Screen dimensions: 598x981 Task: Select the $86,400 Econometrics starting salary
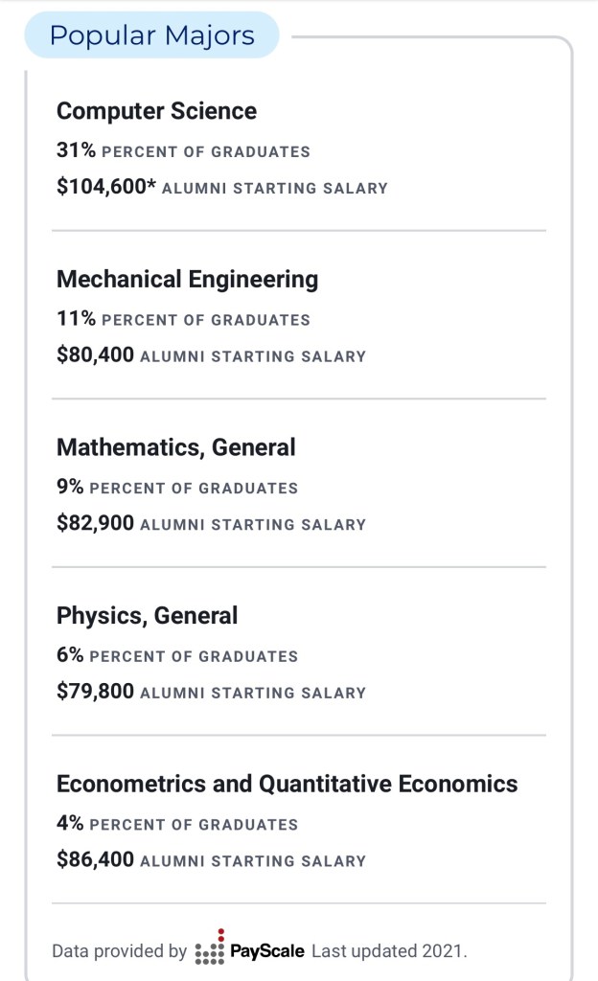coord(95,860)
